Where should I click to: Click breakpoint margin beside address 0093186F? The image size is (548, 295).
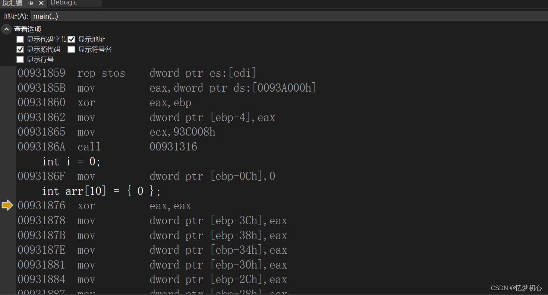tap(7, 176)
